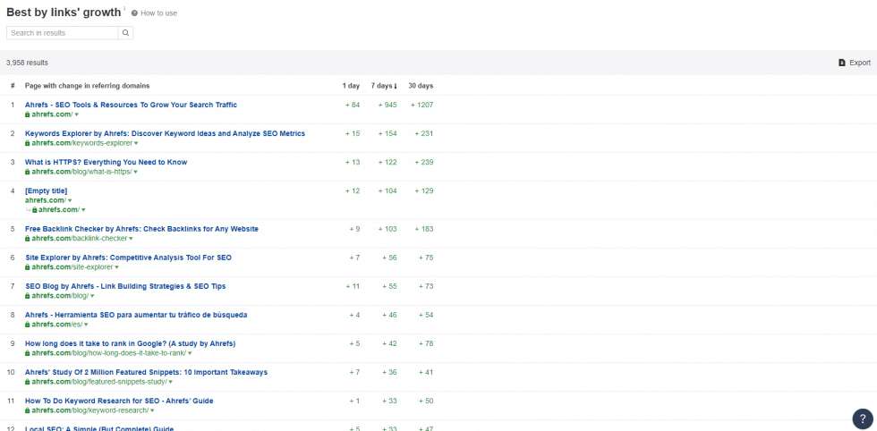
Task: Click the ahrefs.com/backlink-checker URL text
Action: pyautogui.click(x=80, y=238)
